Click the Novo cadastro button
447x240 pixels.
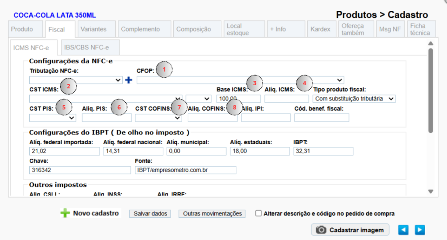point(91,213)
